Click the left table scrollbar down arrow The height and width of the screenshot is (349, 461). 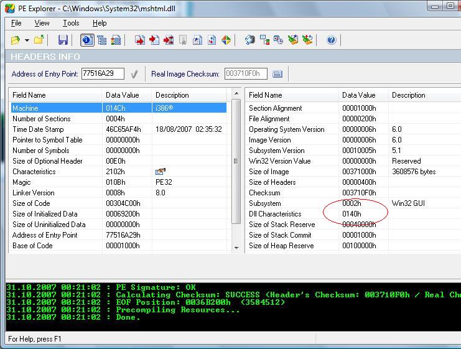tap(236, 248)
